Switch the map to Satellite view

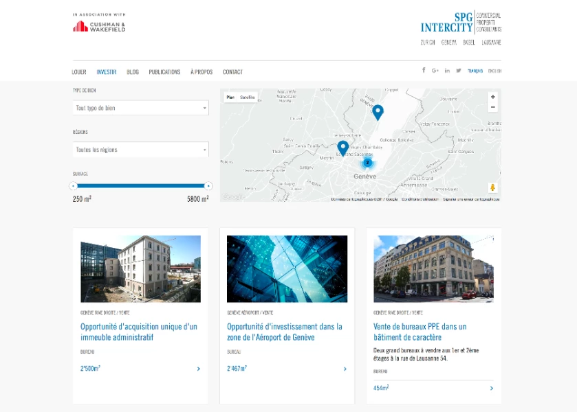[248, 98]
